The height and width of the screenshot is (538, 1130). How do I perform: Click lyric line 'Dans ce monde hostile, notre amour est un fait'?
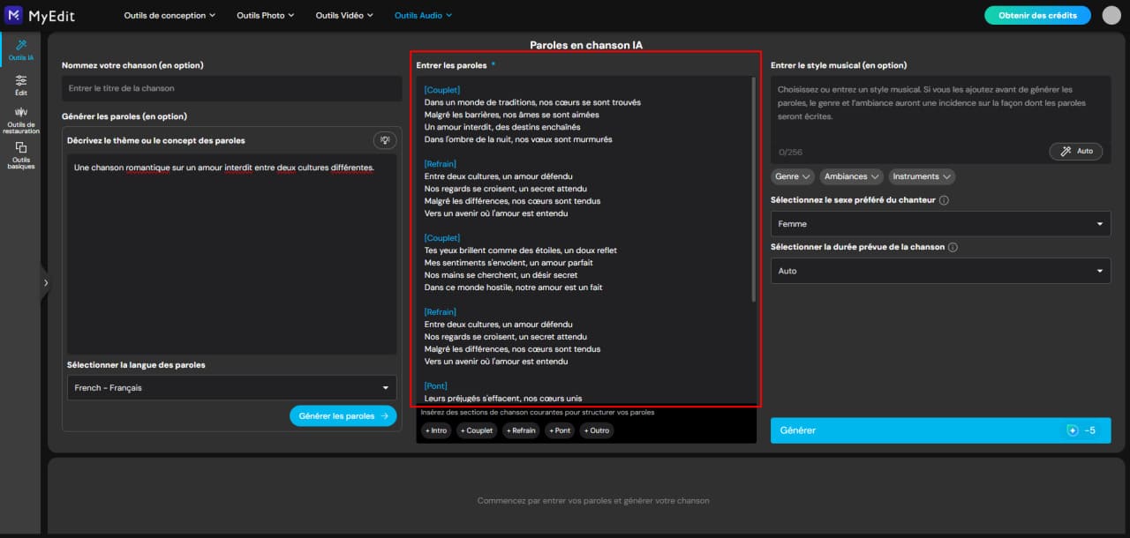[513, 288]
